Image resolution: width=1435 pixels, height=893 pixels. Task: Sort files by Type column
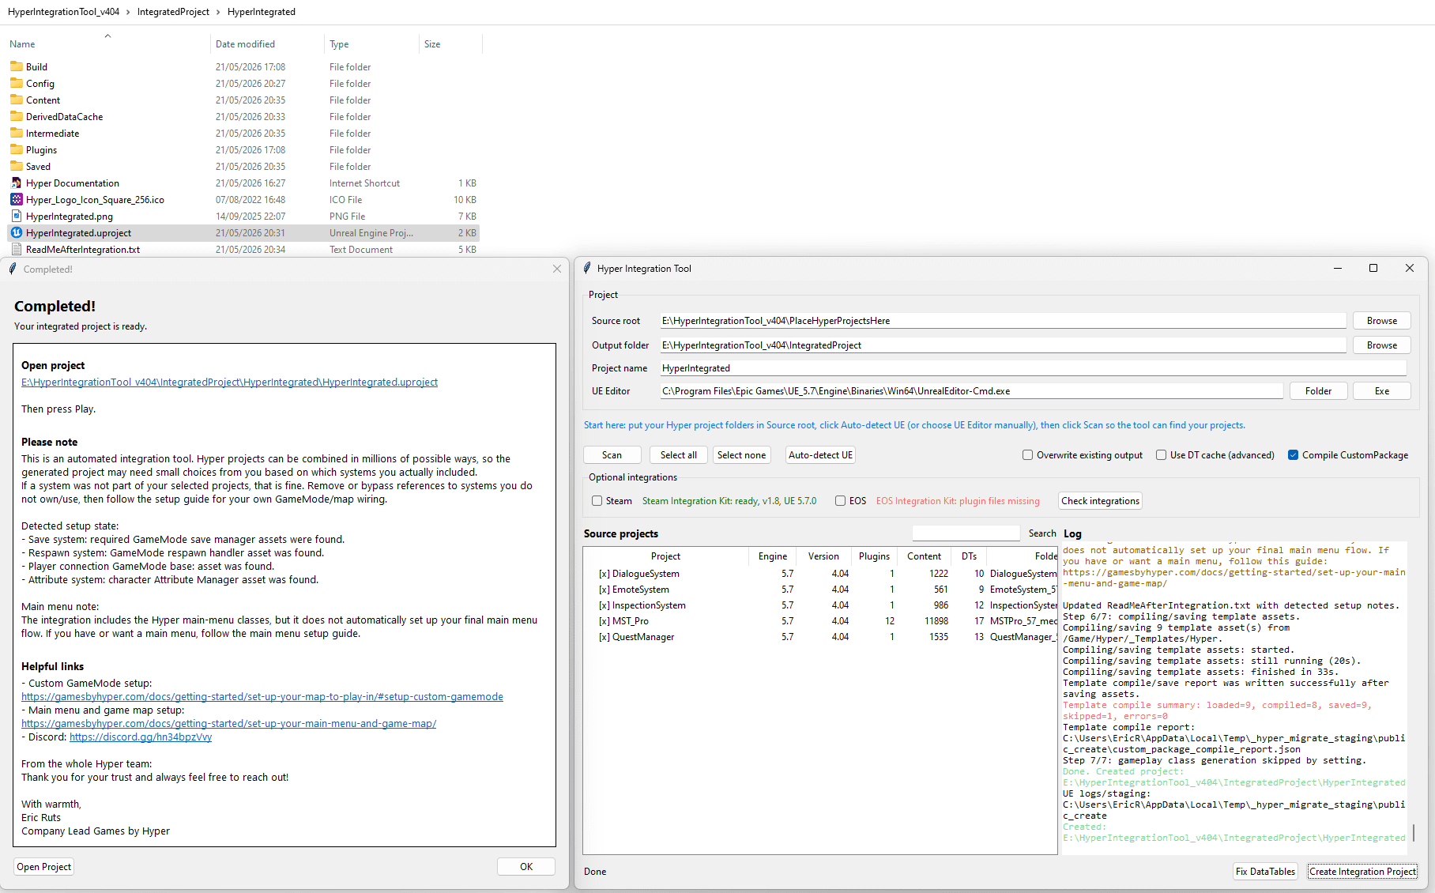[x=339, y=44]
